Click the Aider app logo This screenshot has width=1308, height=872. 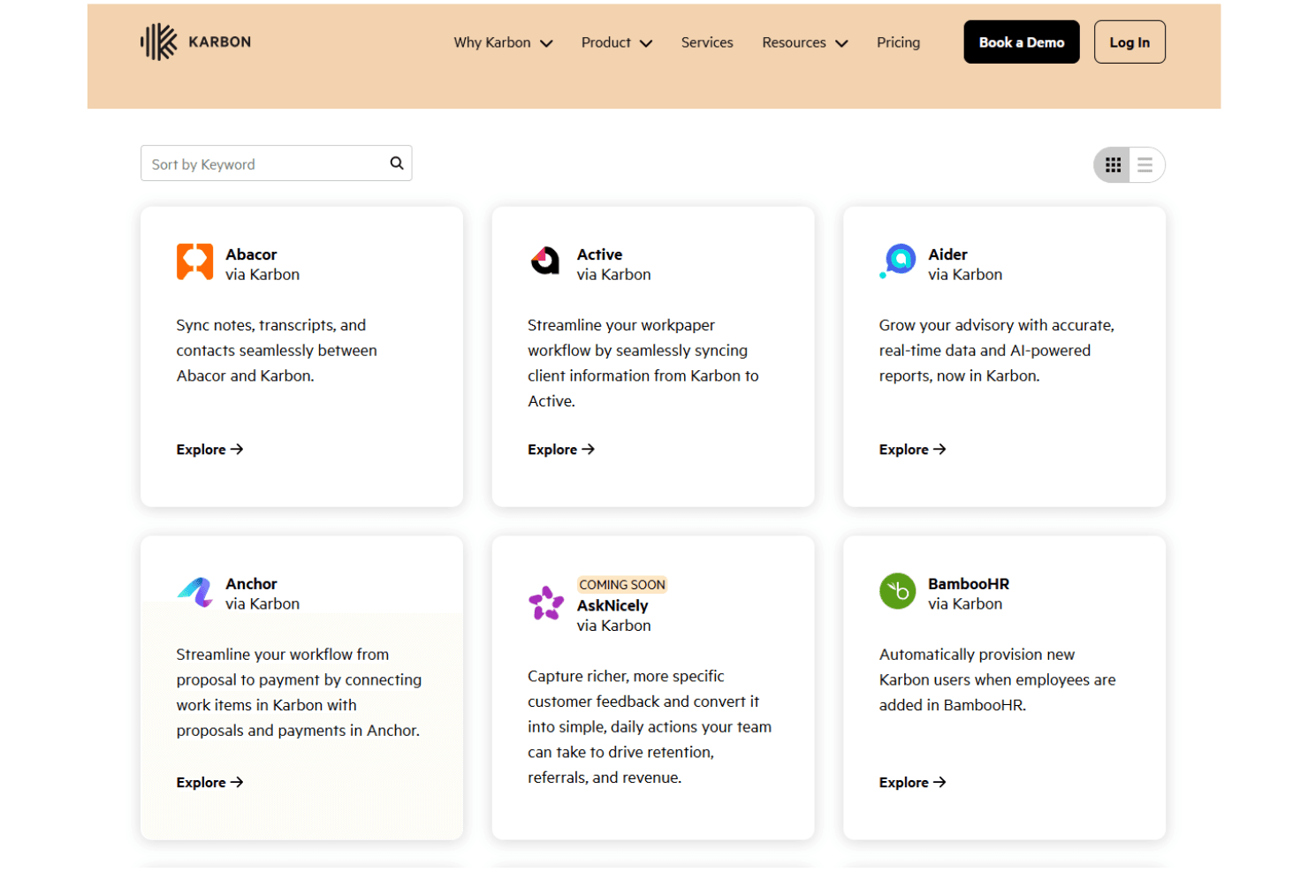pos(898,262)
